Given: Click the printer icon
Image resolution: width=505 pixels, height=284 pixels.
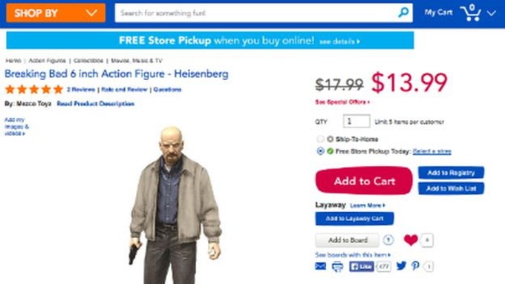Looking at the screenshot, I should (337, 267).
